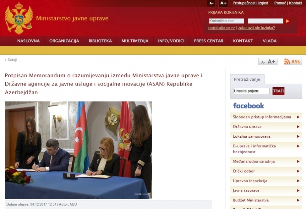Expand Slobodan pristup informacijama sidebar item
The width and height of the screenshot is (306, 209).
point(266,117)
